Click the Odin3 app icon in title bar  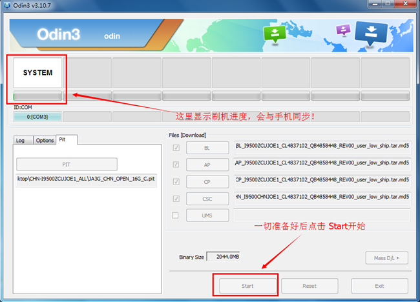[x=7, y=5]
